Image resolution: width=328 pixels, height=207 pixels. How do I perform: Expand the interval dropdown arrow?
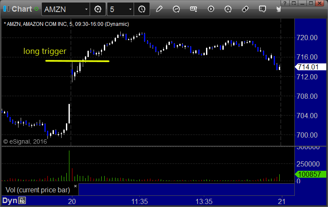click(130, 9)
